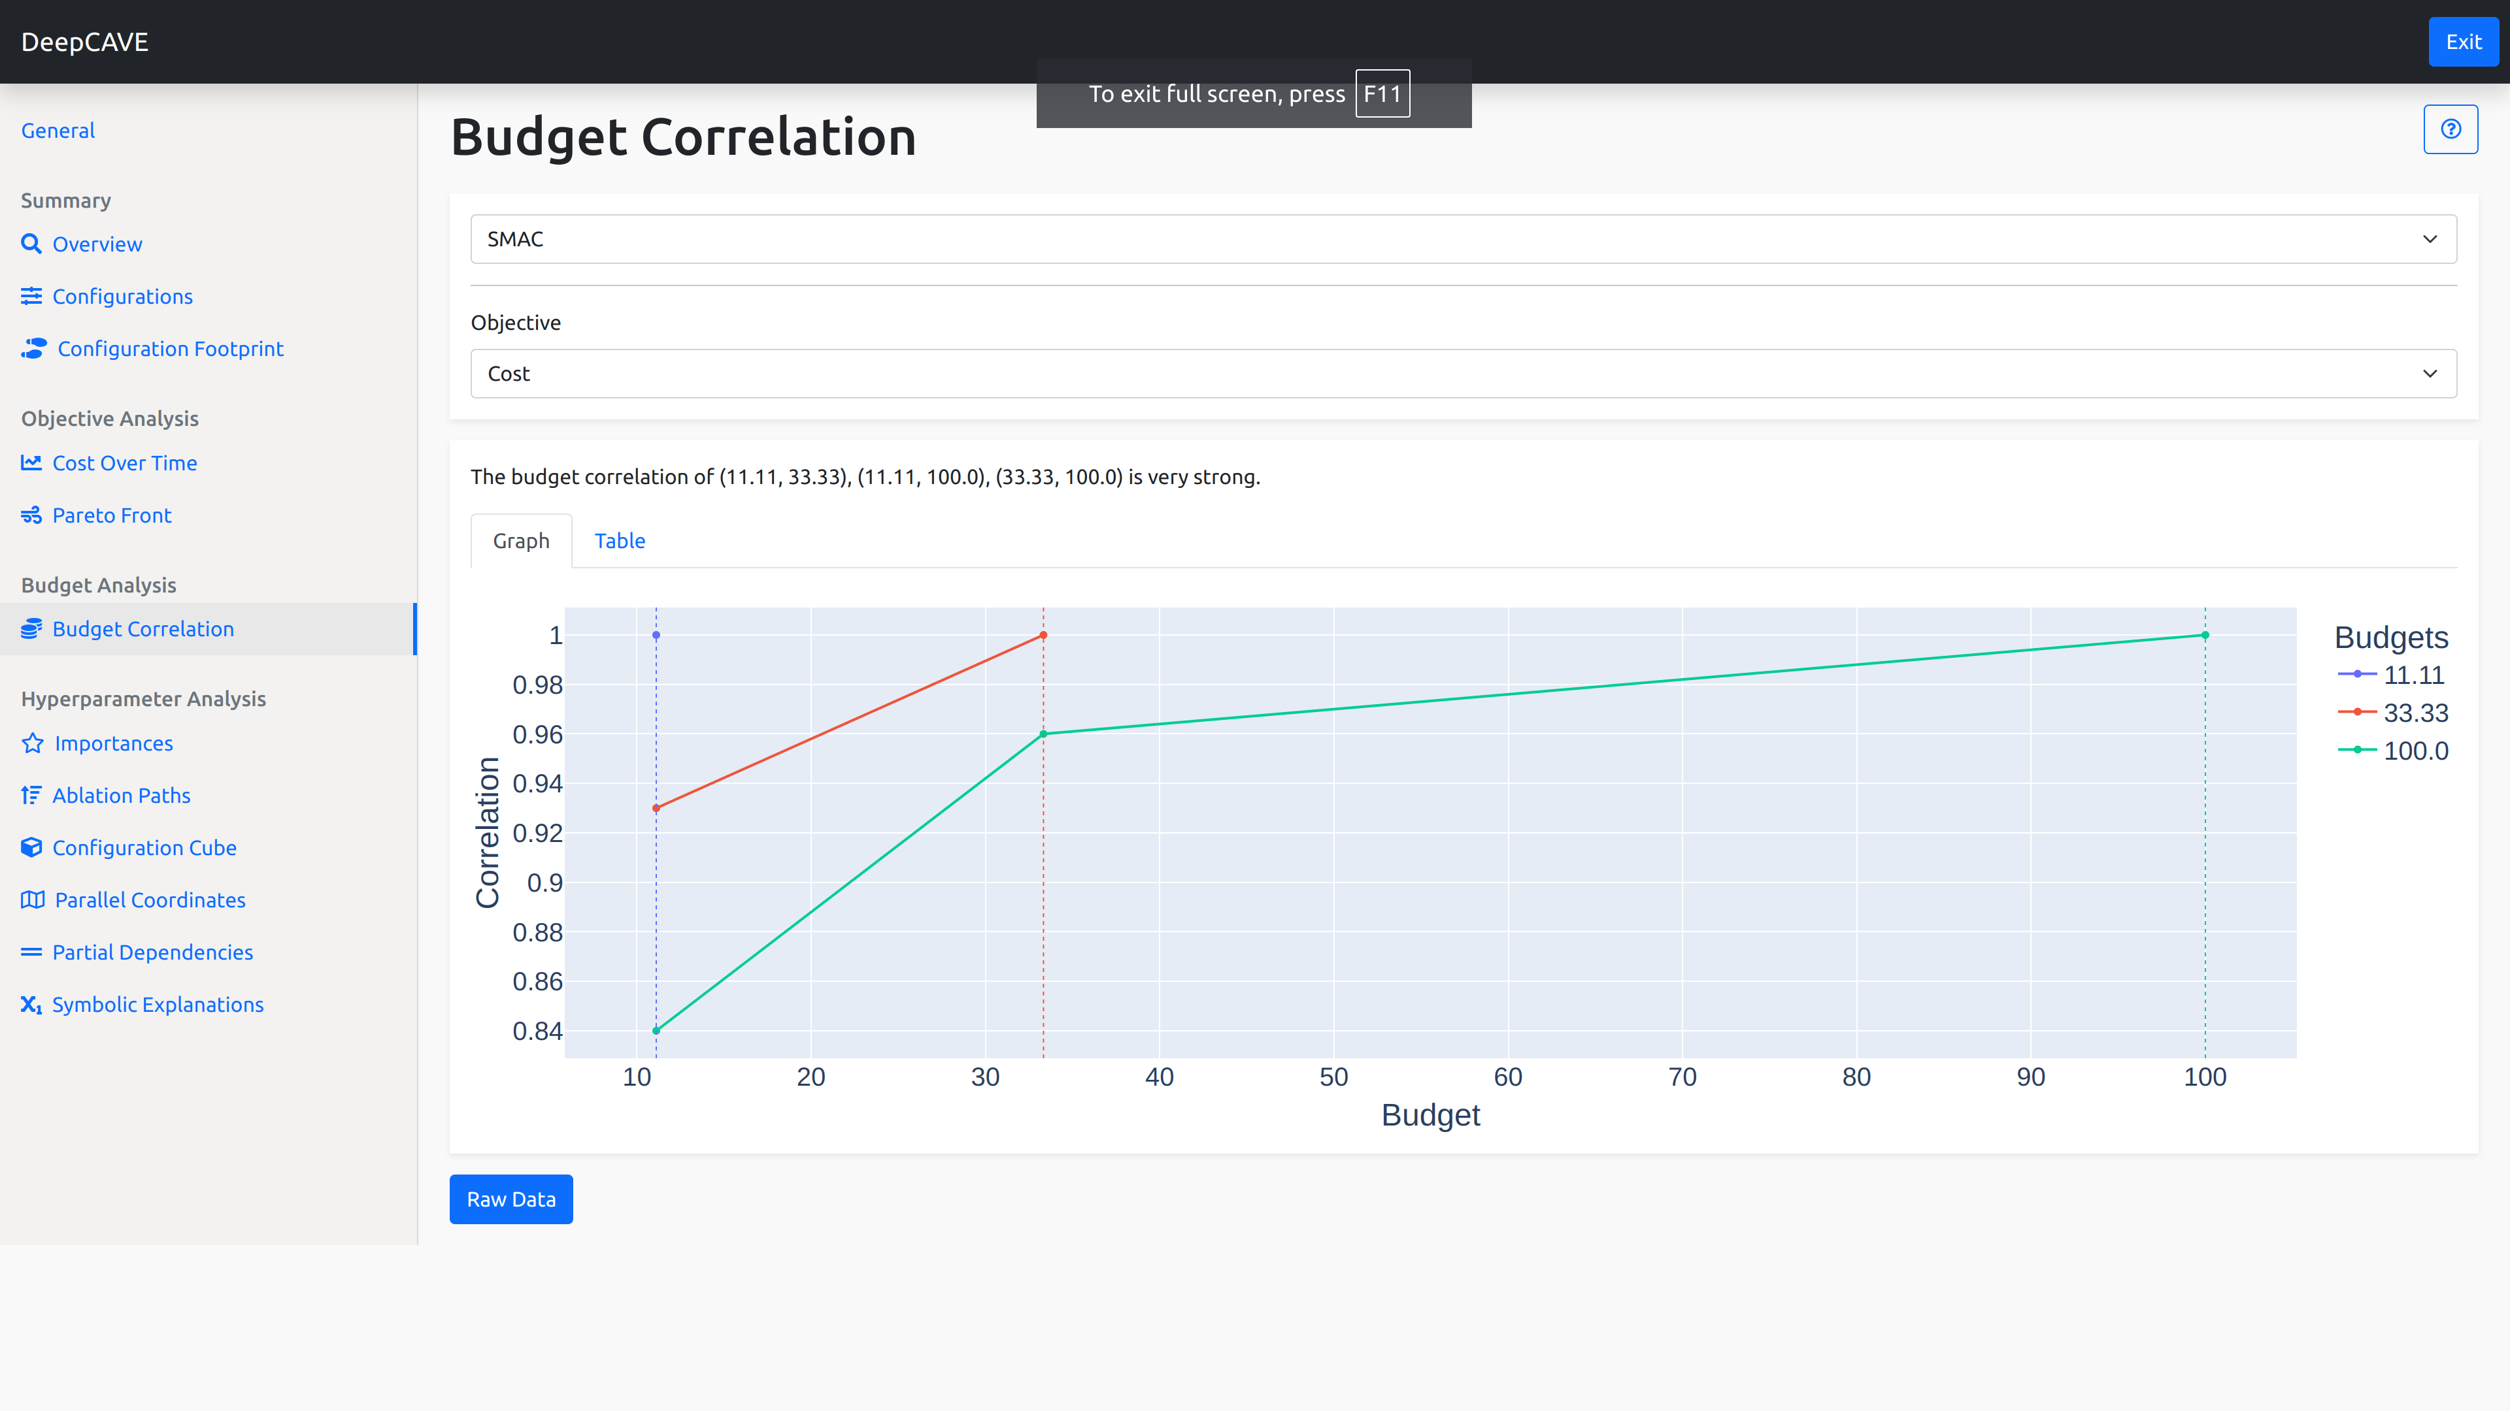Click the Overview magnifier icon
The width and height of the screenshot is (2510, 1411).
tap(31, 244)
